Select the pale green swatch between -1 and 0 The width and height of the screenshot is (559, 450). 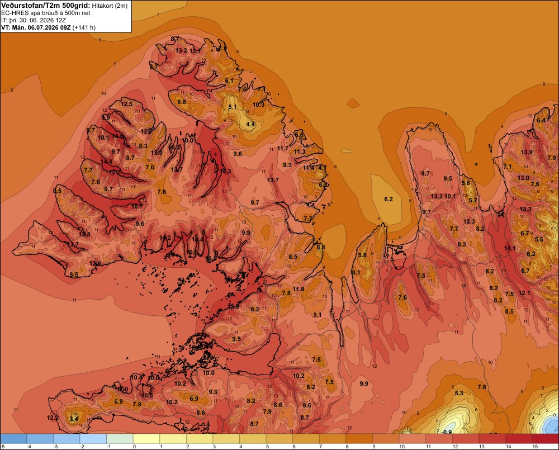120,439
